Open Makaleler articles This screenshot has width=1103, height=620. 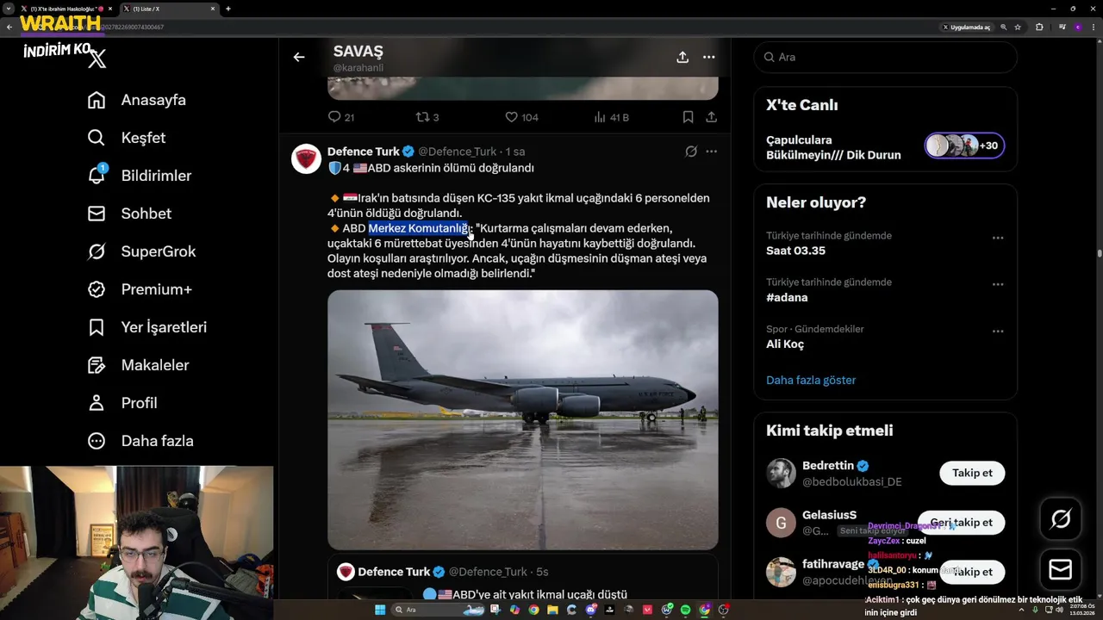pos(138,365)
